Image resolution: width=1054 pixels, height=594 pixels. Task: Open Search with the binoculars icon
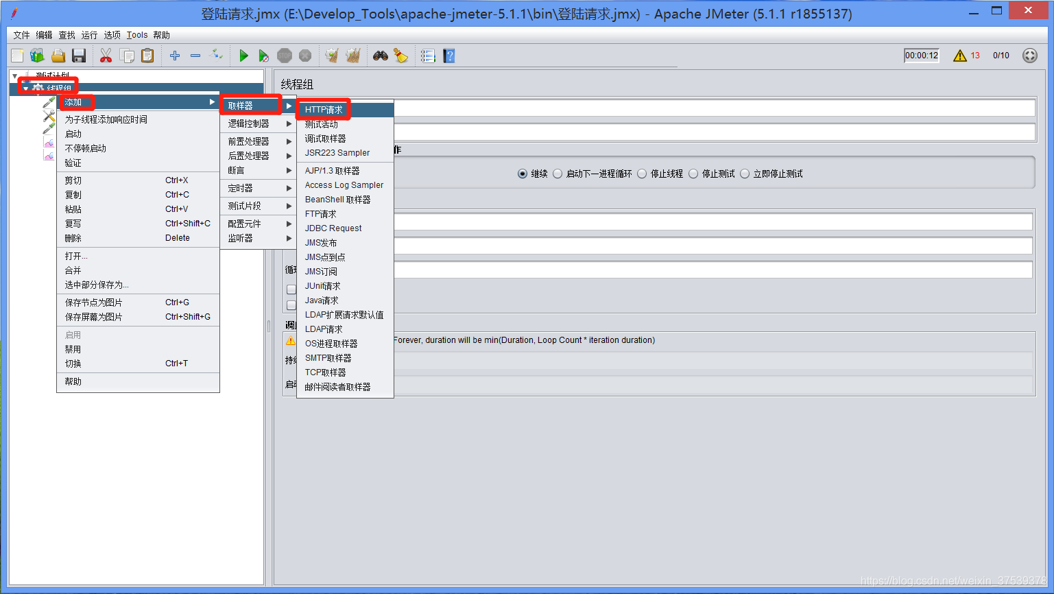coord(381,56)
